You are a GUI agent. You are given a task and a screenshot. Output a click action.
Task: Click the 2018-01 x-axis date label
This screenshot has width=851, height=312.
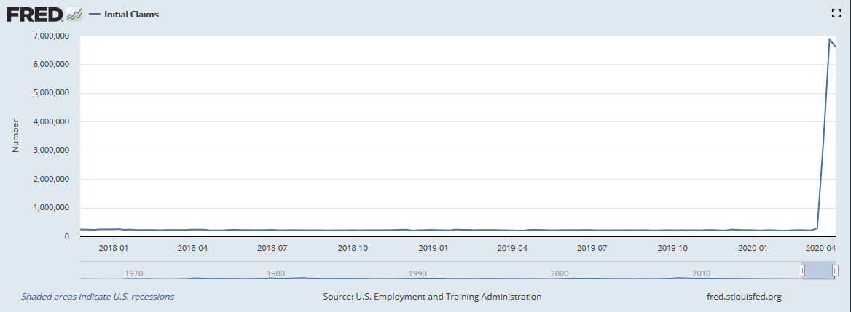tap(114, 248)
